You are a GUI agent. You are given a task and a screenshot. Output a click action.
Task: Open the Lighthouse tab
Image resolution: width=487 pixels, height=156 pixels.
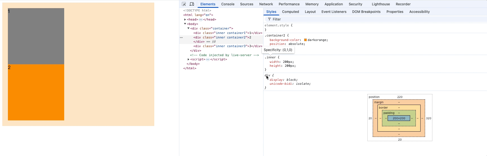(x=381, y=4)
